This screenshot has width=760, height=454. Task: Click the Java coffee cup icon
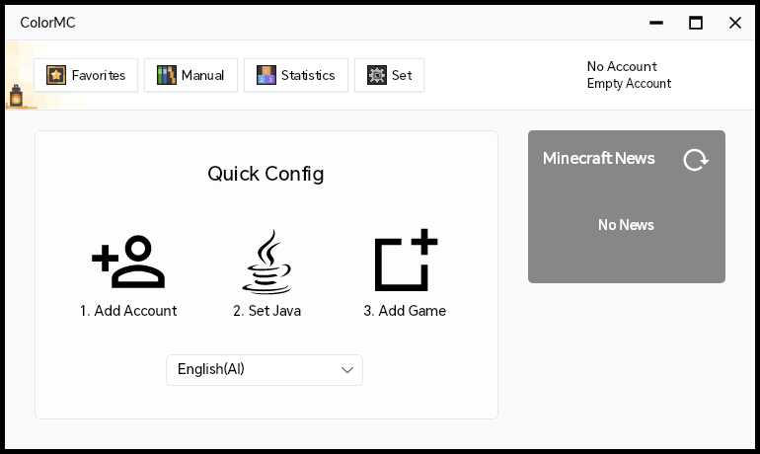[x=266, y=262]
